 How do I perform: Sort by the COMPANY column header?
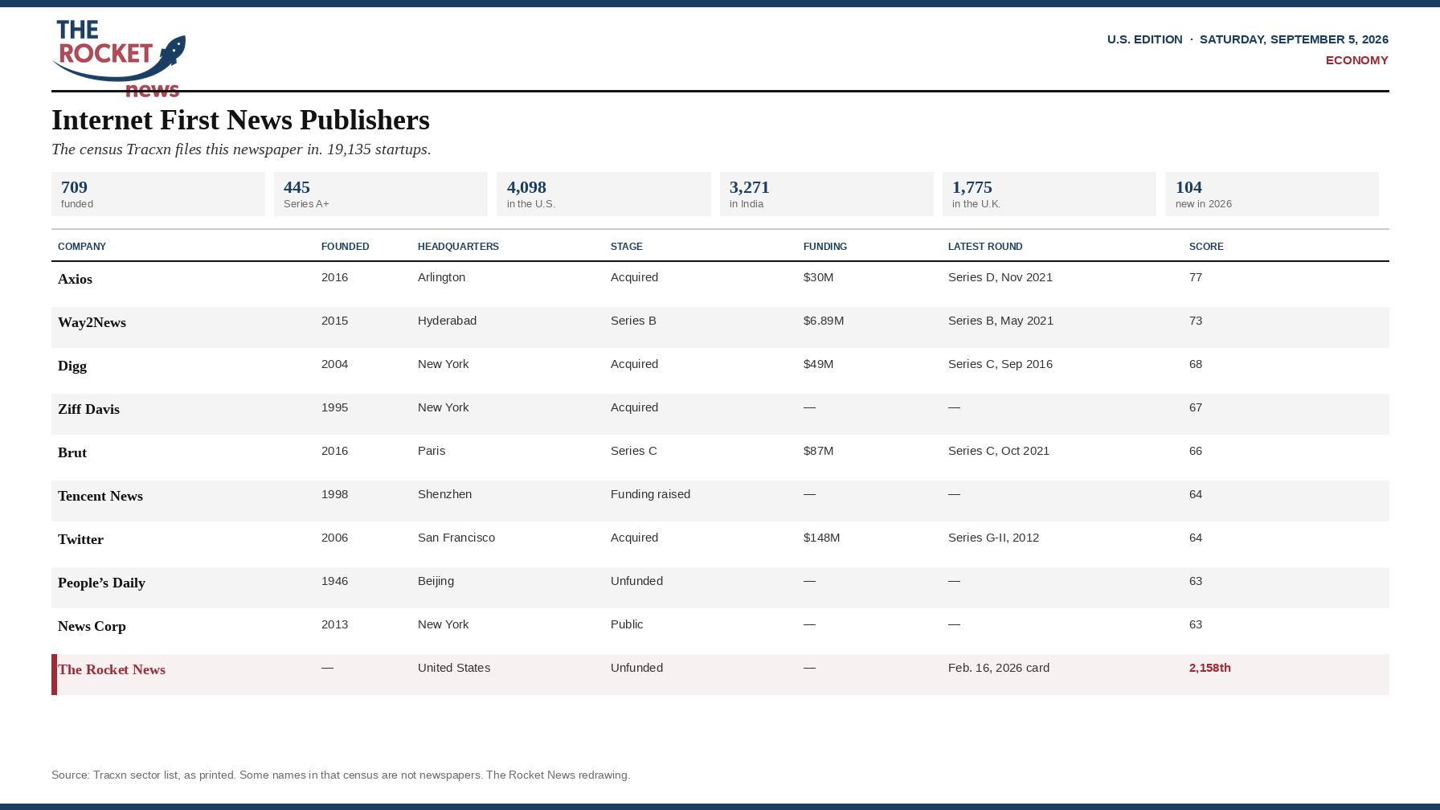pyautogui.click(x=82, y=247)
